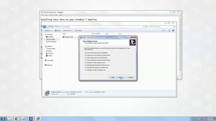
Task: Sort by Date modified column
Action: click(x=96, y=34)
